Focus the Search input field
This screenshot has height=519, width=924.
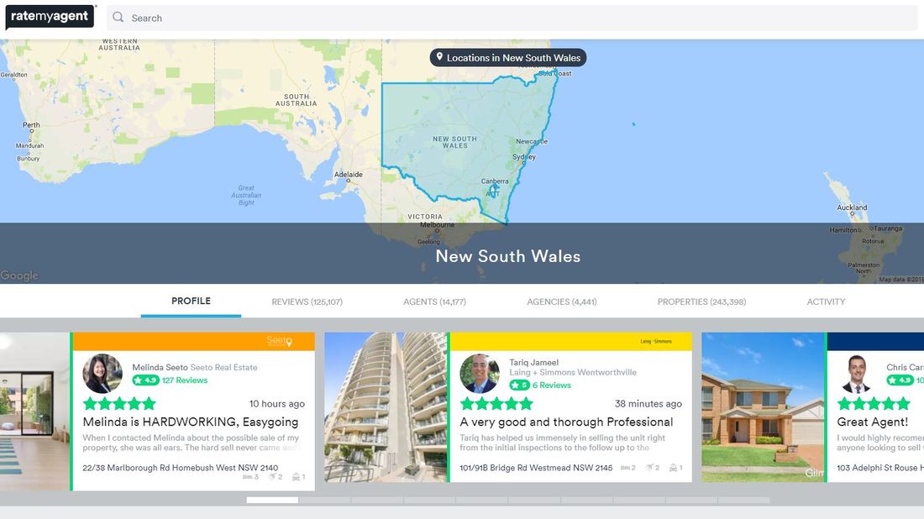coord(512,18)
